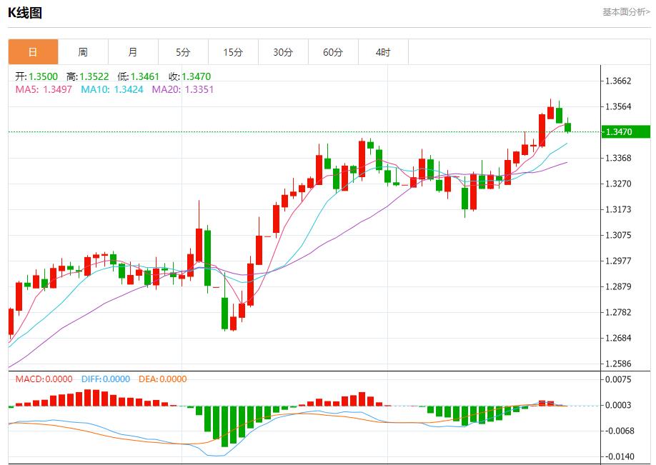Click the green 1.3470 current price tag
The image size is (656, 465).
(x=625, y=132)
